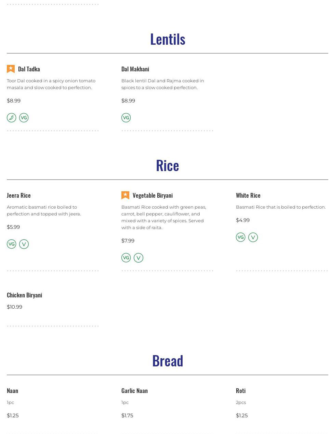Click the V vegan icon under Vegetable Biryani
The width and height of the screenshot is (330, 434).
[138, 258]
